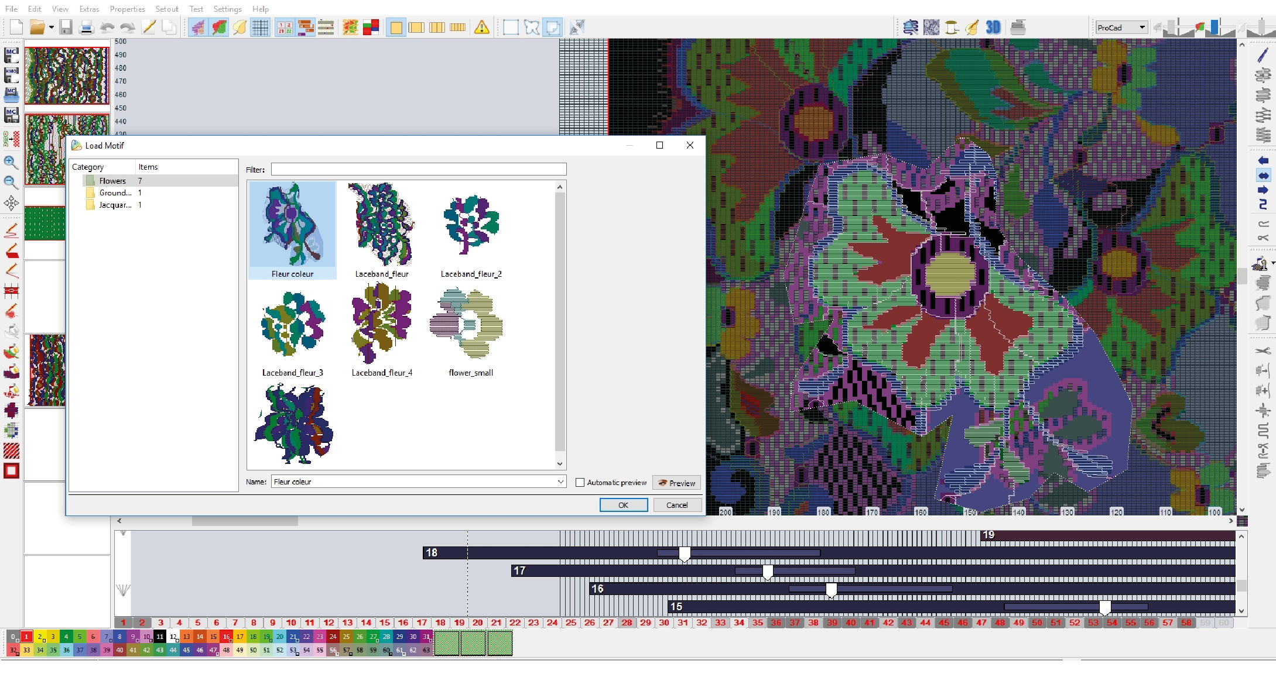This screenshot has height=698, width=1276.
Task: Pick color swatch number 16
Action: (227, 637)
